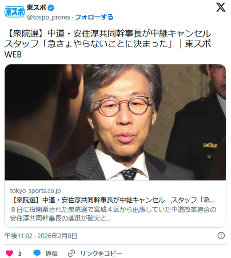
Task: Click フォローする to follow the account
Action: click(x=94, y=17)
